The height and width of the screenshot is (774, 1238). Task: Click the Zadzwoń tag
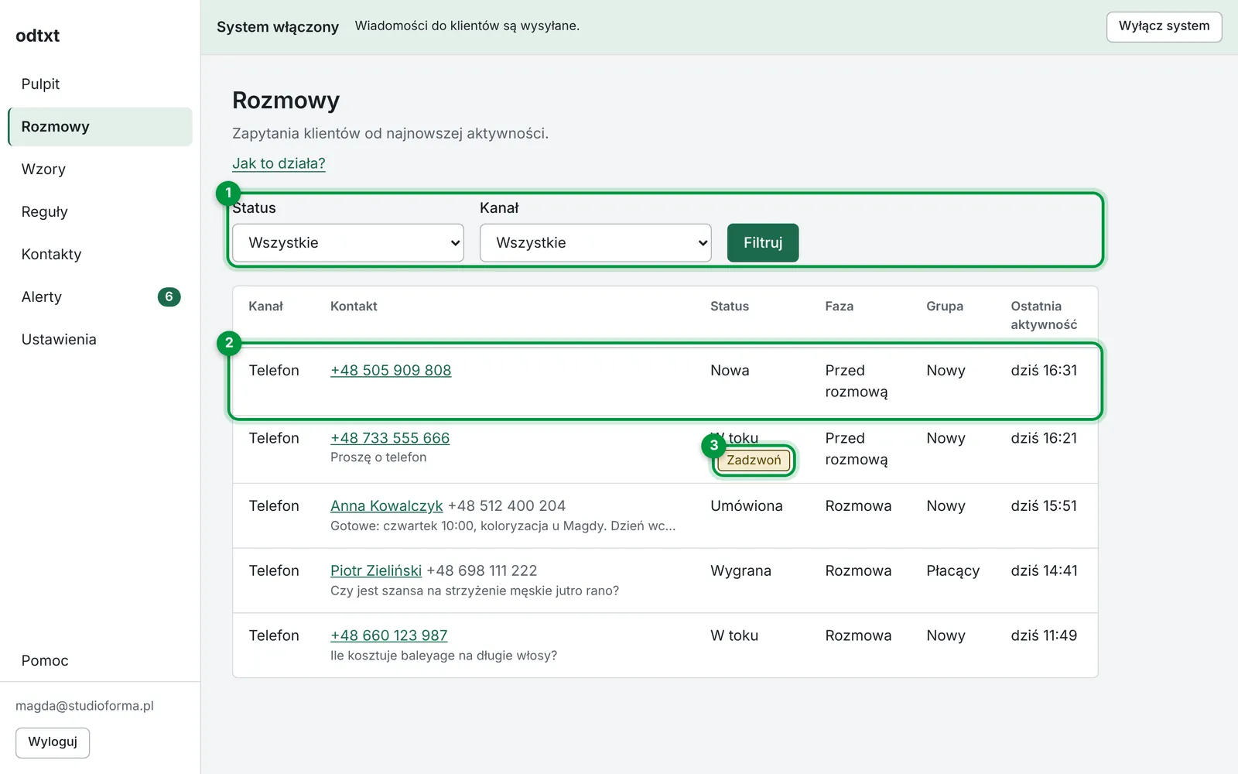[754, 460]
